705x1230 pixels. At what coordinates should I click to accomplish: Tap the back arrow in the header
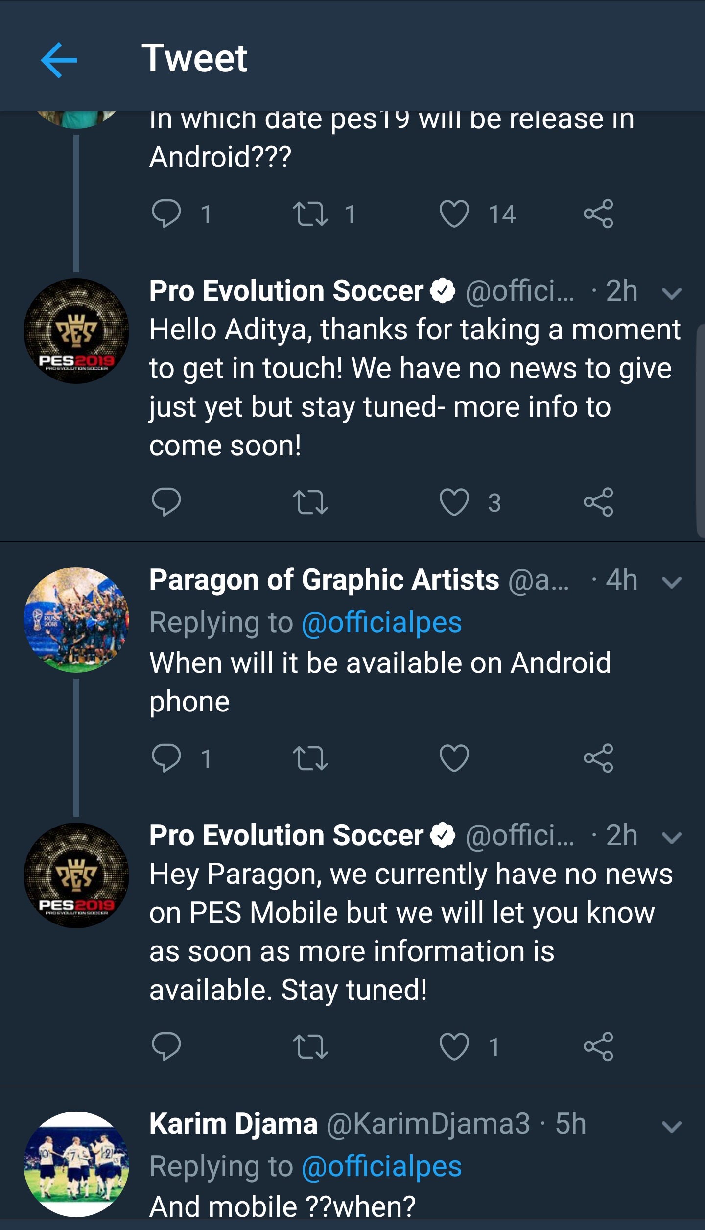pos(59,60)
